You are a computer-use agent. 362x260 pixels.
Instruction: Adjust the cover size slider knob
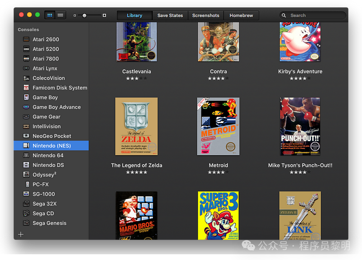pos(85,15)
